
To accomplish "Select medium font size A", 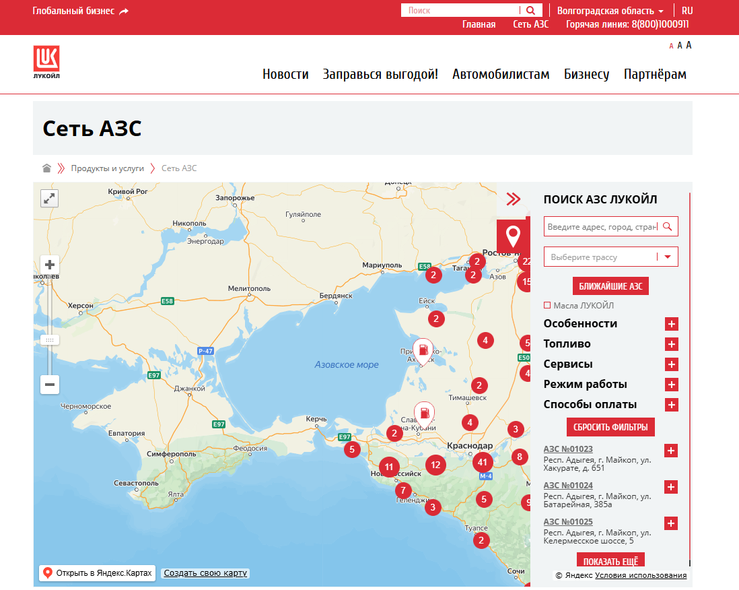I will point(680,45).
